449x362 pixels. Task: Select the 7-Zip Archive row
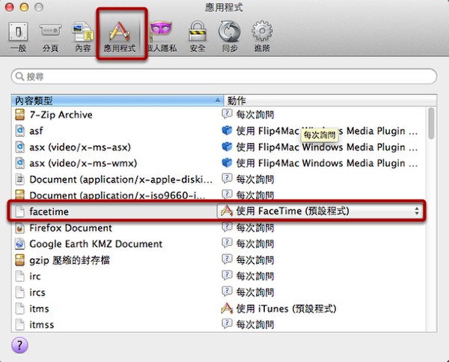(x=219, y=114)
